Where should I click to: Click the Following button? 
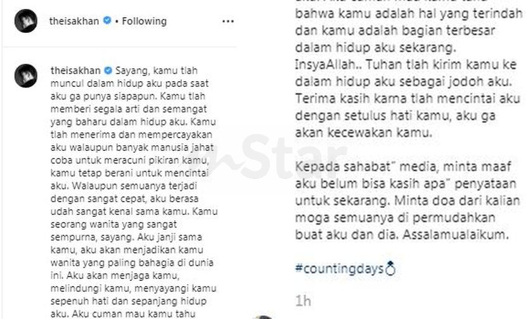[x=144, y=21]
